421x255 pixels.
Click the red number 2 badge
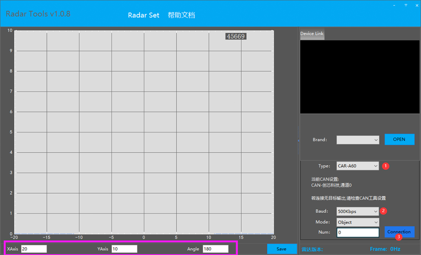383,211
